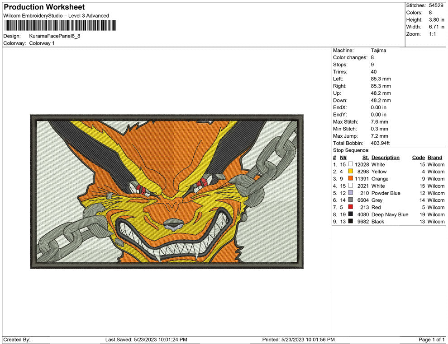Click the EndX value 0.00 in
This screenshot has height=344, width=448.
379,107
